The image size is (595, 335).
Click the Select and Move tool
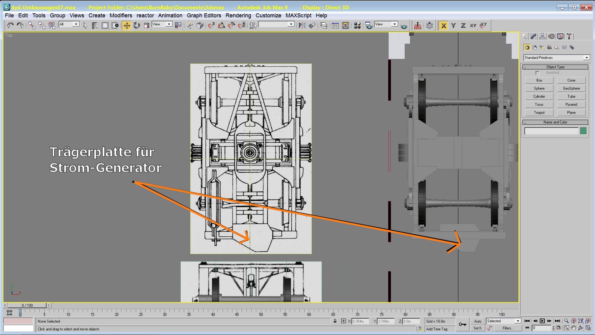(x=127, y=25)
